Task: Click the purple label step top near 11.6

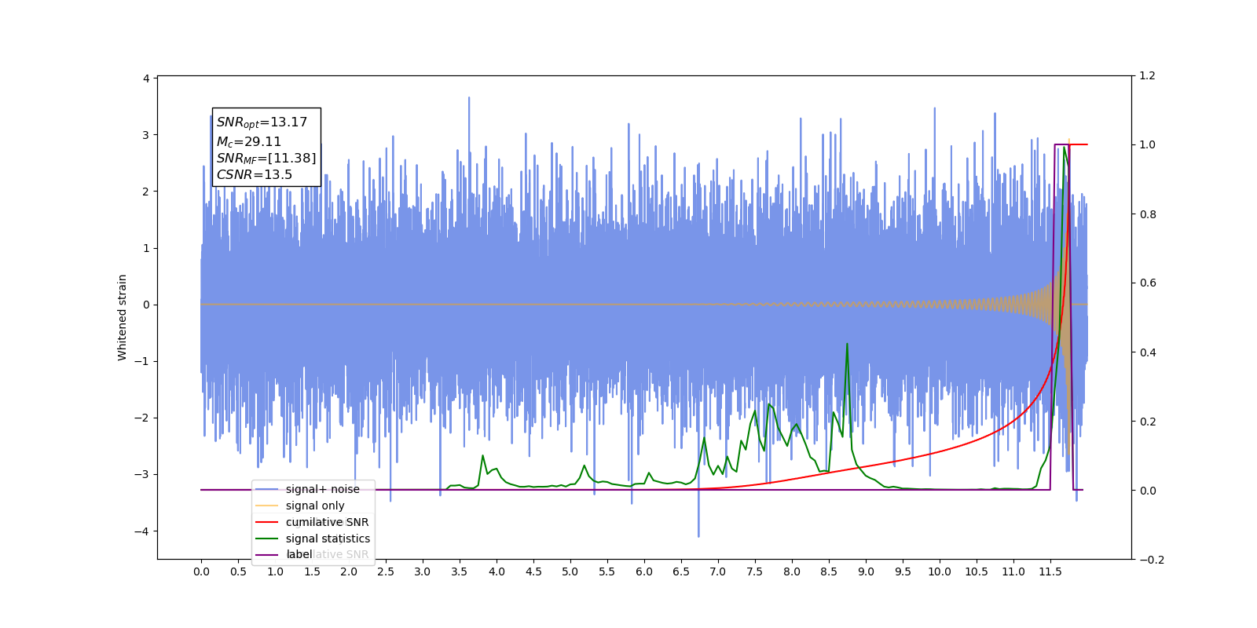Action: (1061, 144)
